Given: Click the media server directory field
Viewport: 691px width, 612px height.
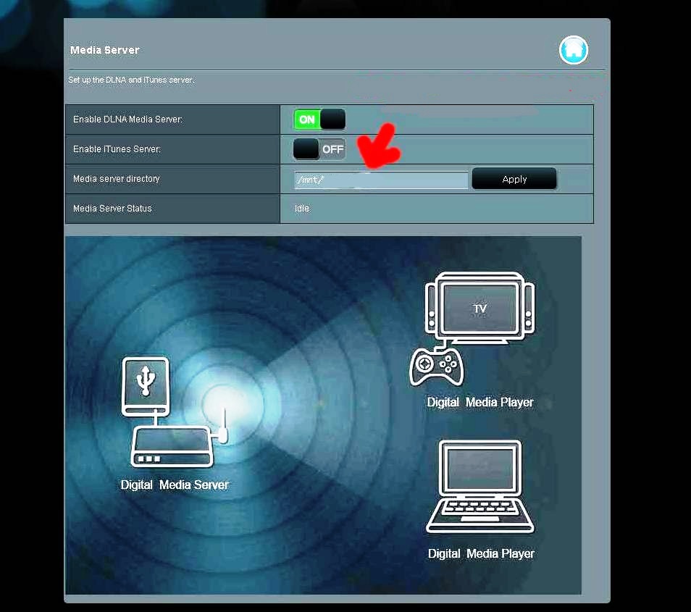Looking at the screenshot, I should 381,180.
